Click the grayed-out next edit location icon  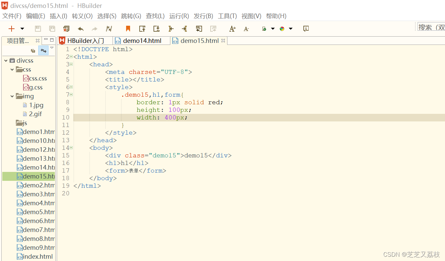pyautogui.click(x=213, y=29)
